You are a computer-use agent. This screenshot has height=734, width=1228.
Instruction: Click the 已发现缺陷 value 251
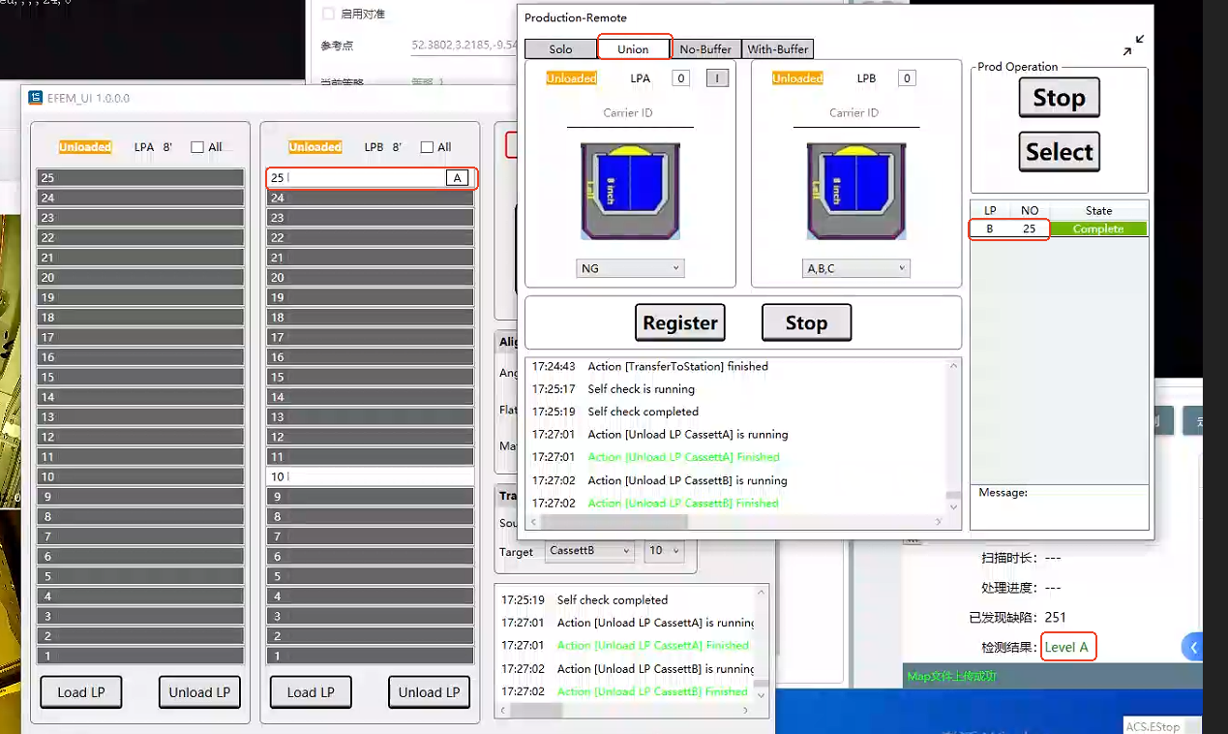pos(1056,617)
